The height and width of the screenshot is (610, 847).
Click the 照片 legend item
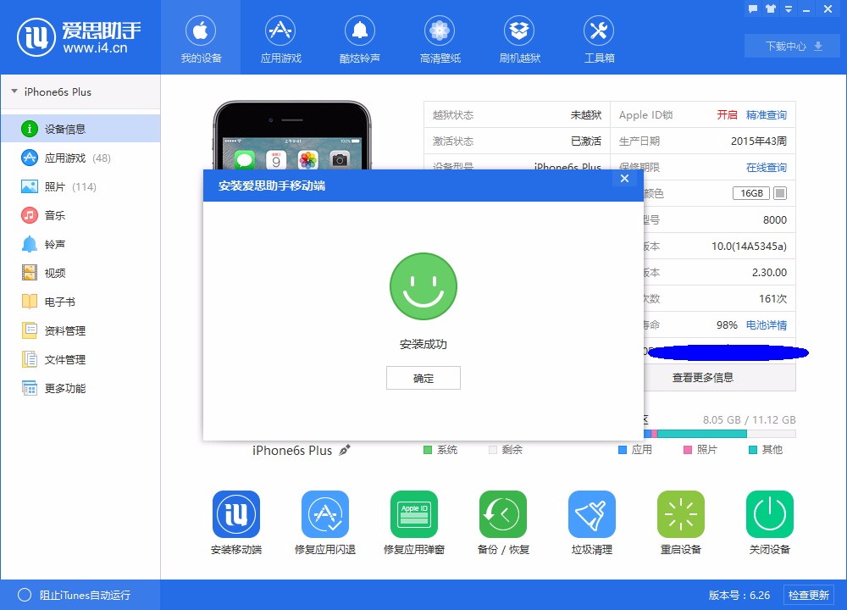[700, 450]
